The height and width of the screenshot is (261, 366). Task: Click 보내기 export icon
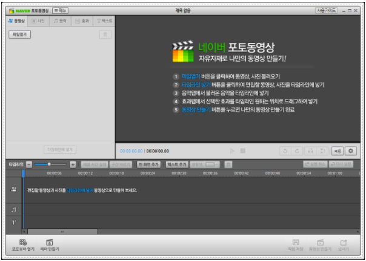pyautogui.click(x=344, y=245)
